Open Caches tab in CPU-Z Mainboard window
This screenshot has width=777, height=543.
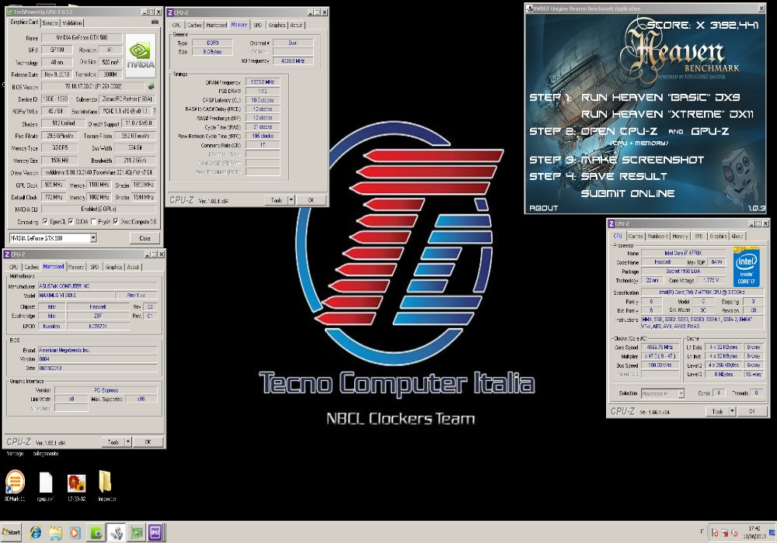click(x=31, y=267)
